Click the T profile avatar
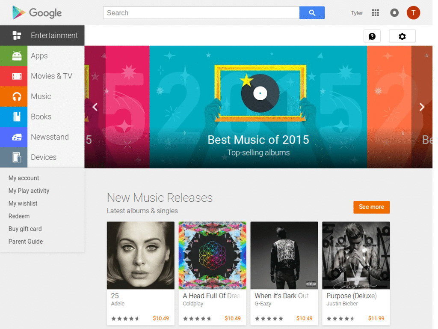The image size is (438, 329). click(x=413, y=13)
